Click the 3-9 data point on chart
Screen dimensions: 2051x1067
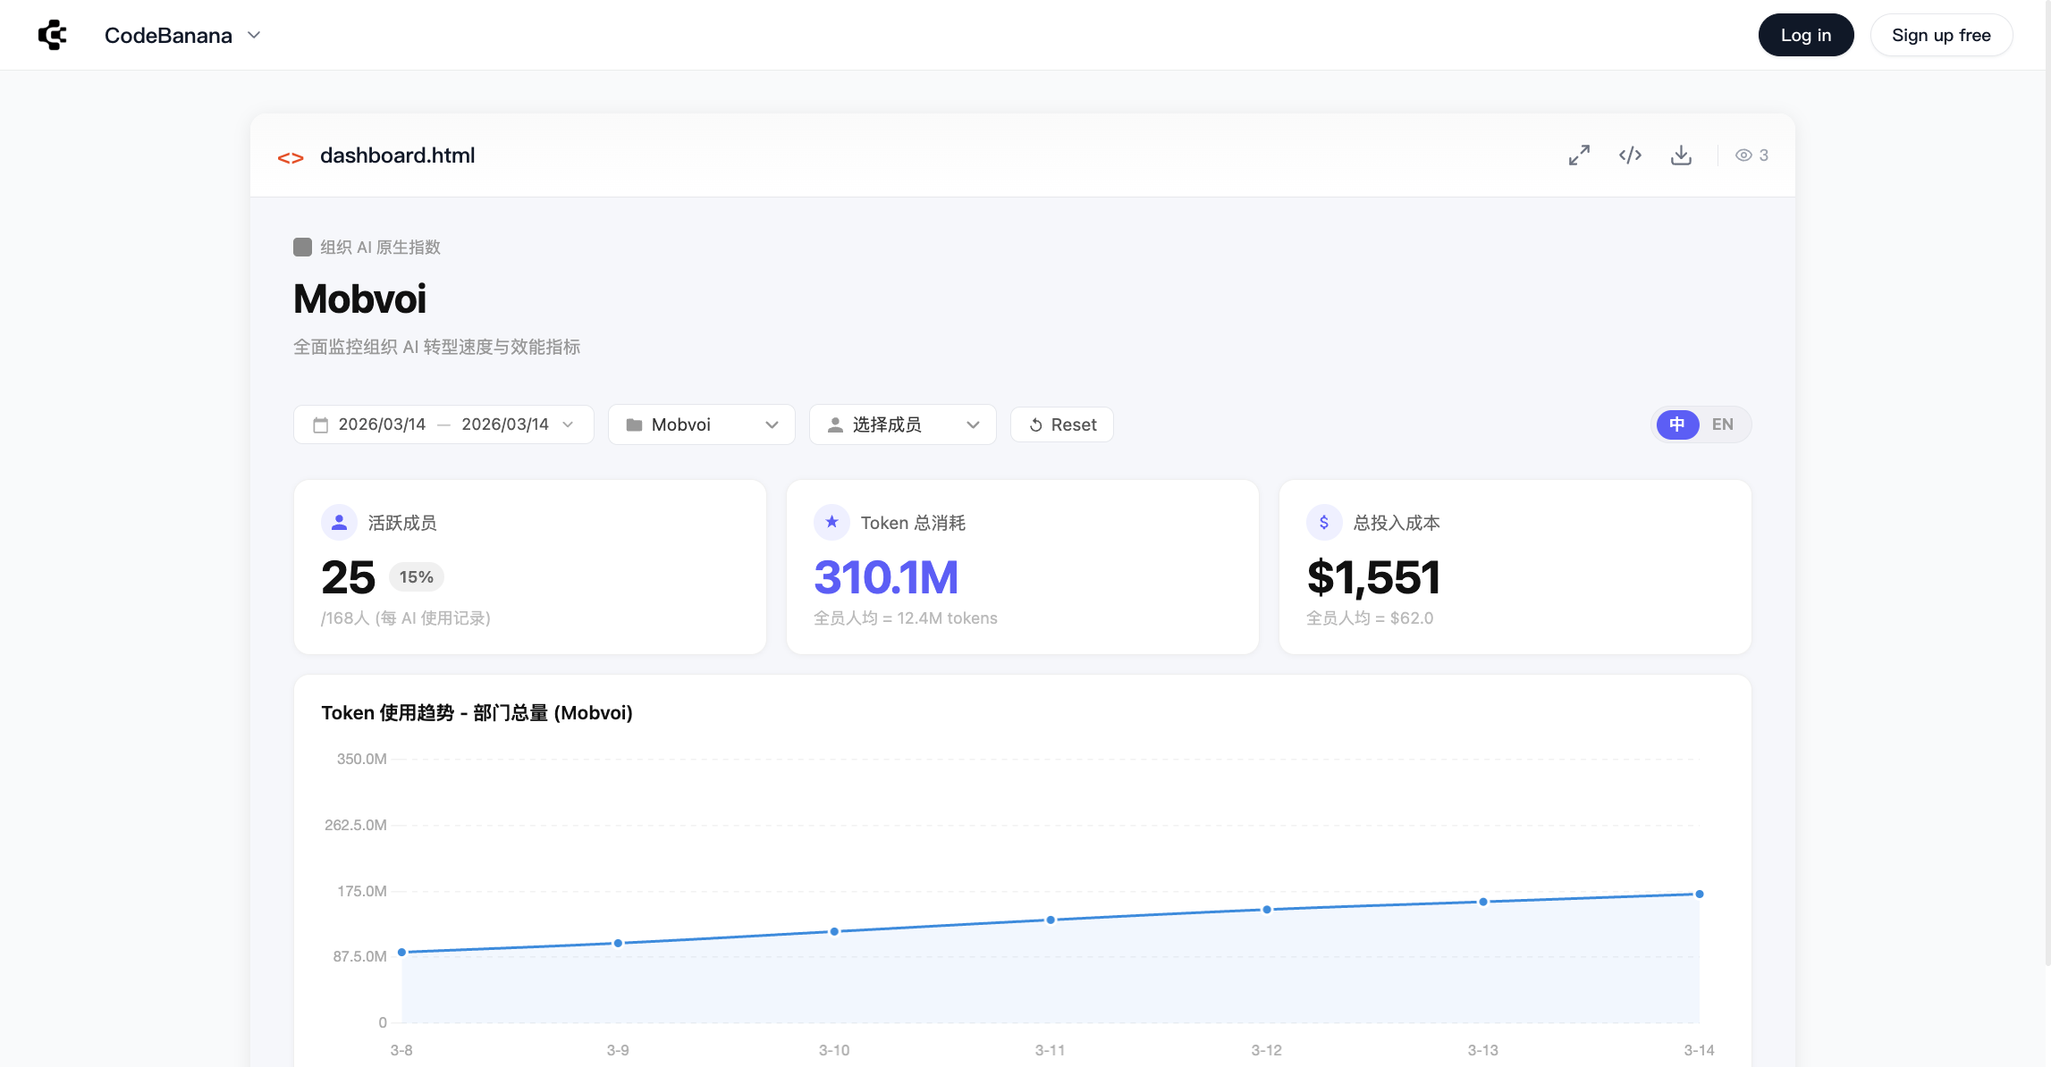618,943
